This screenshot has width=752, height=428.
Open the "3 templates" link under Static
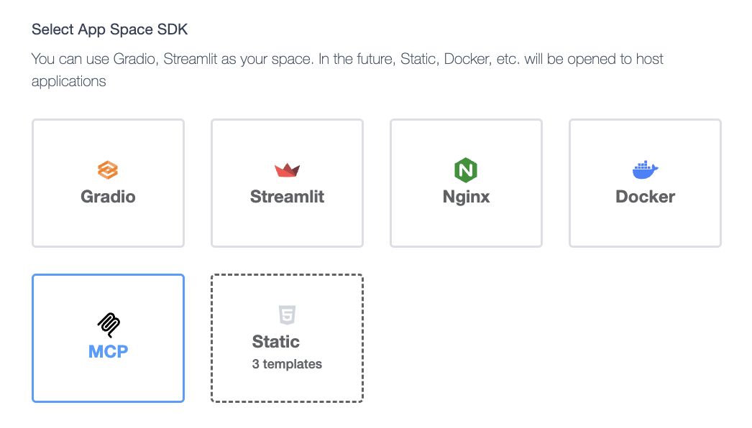coord(287,364)
